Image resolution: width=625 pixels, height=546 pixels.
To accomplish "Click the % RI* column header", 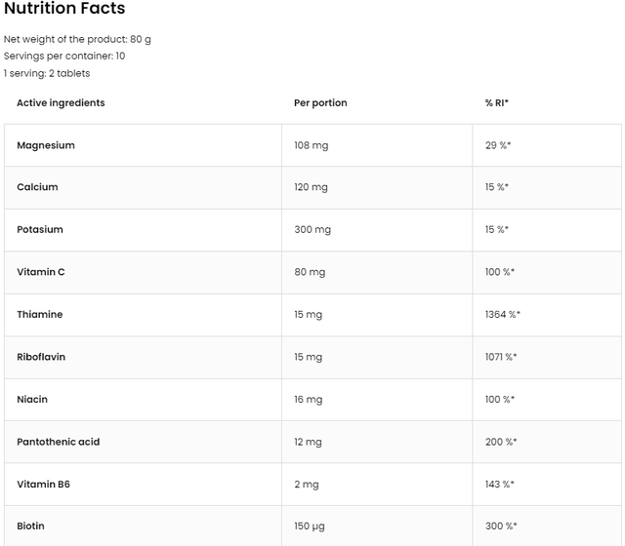I will pos(498,103).
